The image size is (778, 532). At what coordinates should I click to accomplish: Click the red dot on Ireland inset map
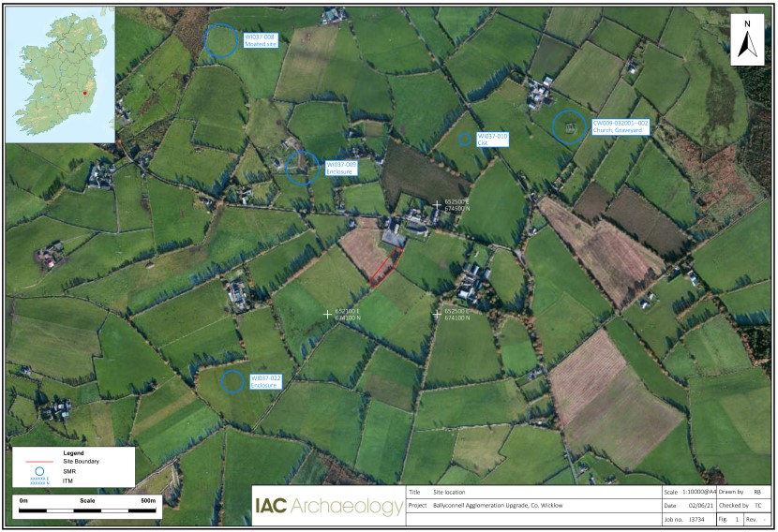tap(84, 93)
